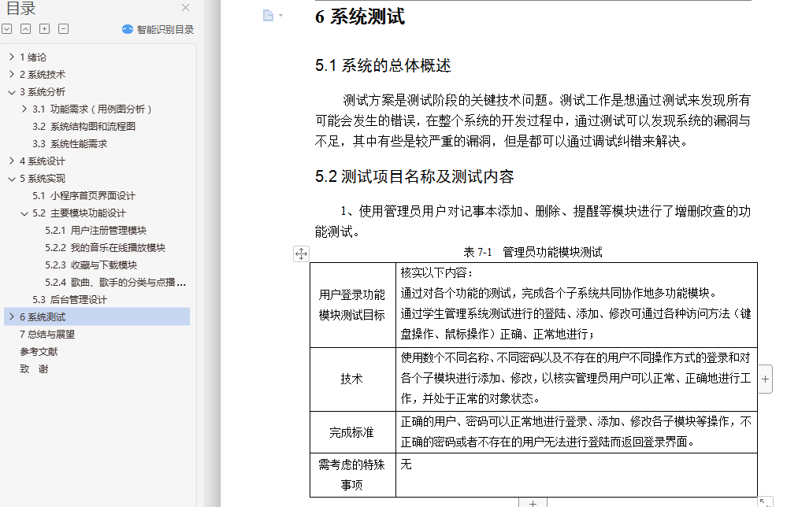This screenshot has width=787, height=507.
Task: Click heading 5.2 测试项目名称及测试内容
Action: (414, 176)
